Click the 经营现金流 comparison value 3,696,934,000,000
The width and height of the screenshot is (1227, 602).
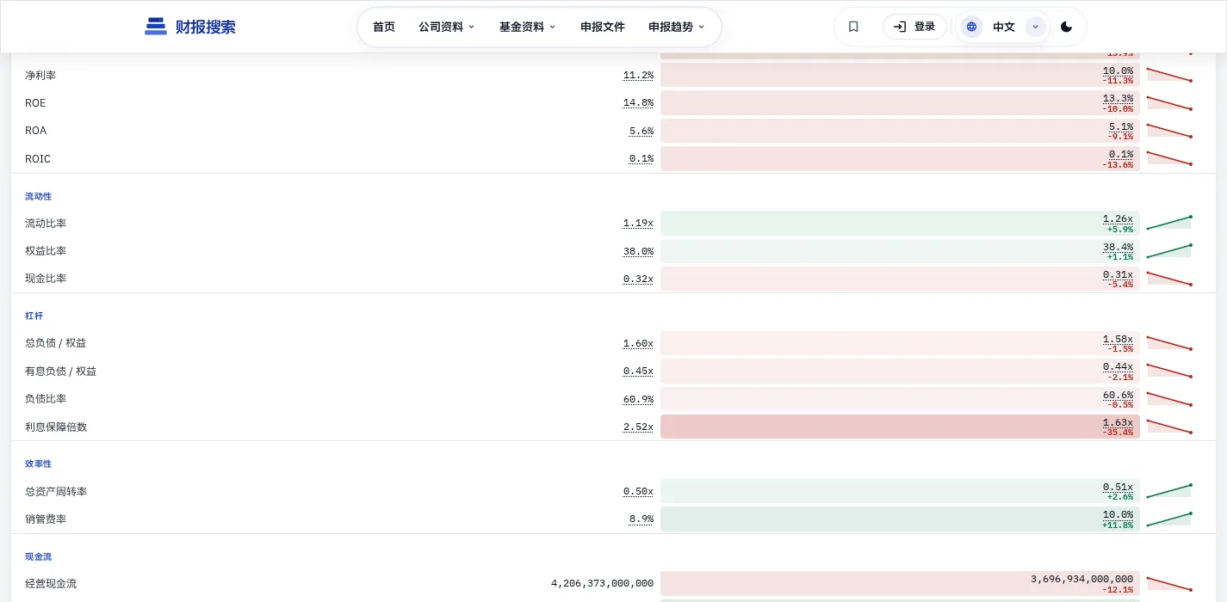coord(1081,579)
